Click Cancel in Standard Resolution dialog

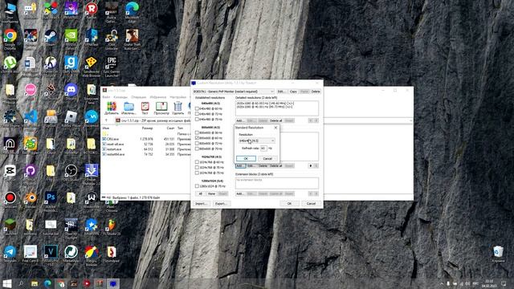[x=267, y=158]
